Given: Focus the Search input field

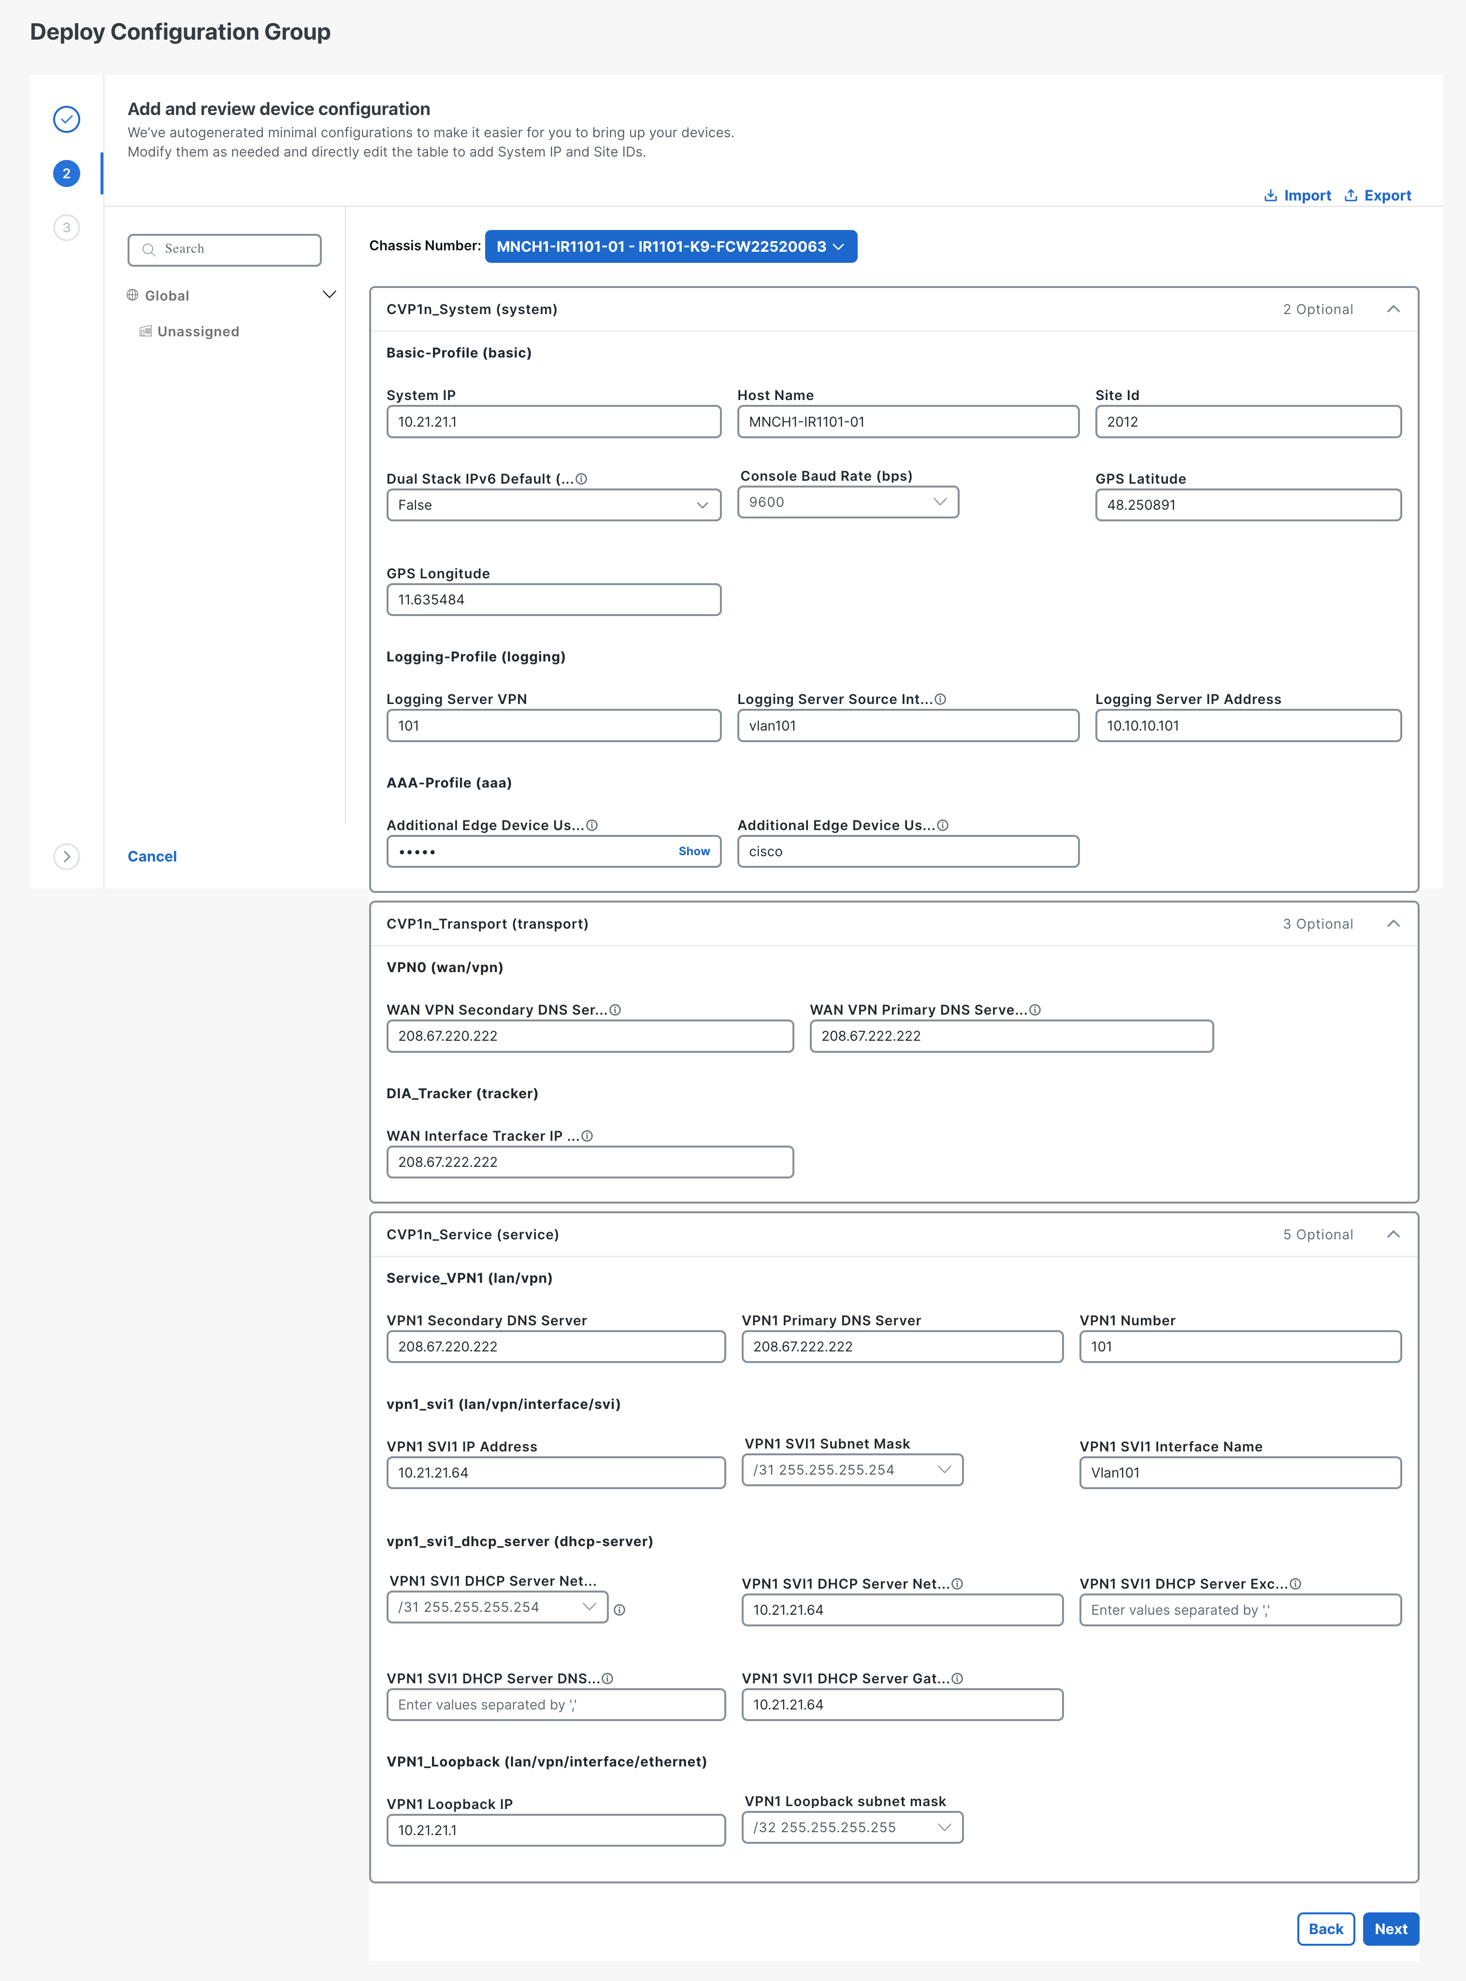Looking at the screenshot, I should [x=225, y=249].
